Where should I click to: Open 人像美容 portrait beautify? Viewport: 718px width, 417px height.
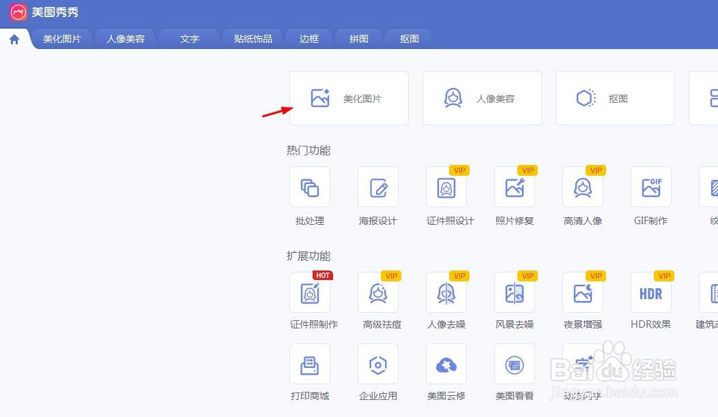click(x=482, y=97)
